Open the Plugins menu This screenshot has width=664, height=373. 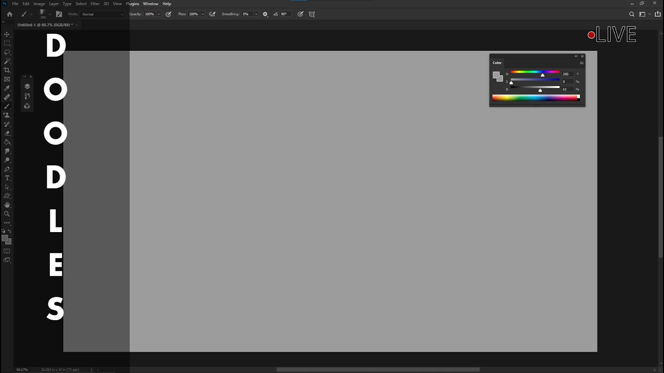(132, 4)
